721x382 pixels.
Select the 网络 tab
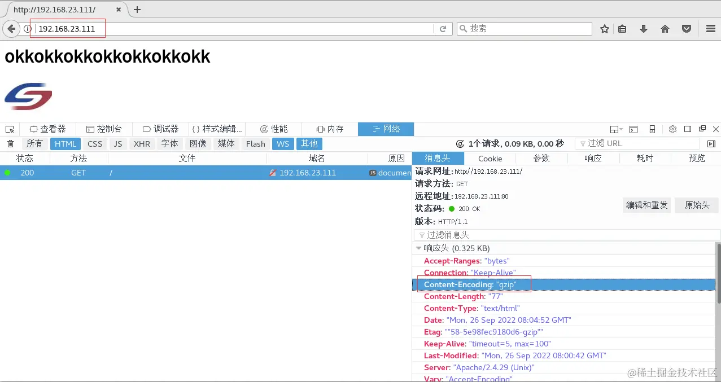pos(386,129)
